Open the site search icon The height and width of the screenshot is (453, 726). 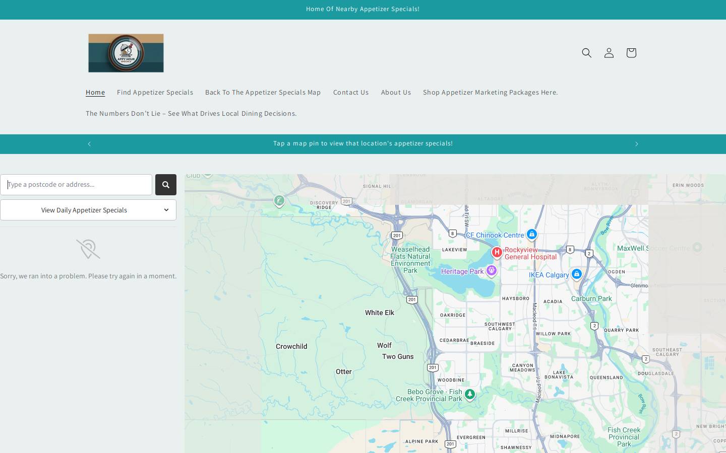(x=587, y=53)
